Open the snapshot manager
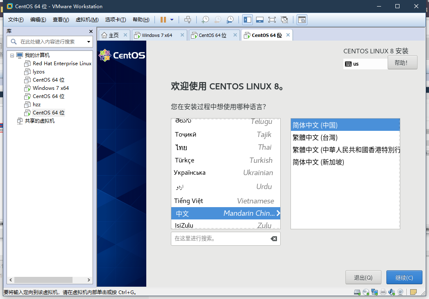Screen dimensions: 429x299 point(230,19)
